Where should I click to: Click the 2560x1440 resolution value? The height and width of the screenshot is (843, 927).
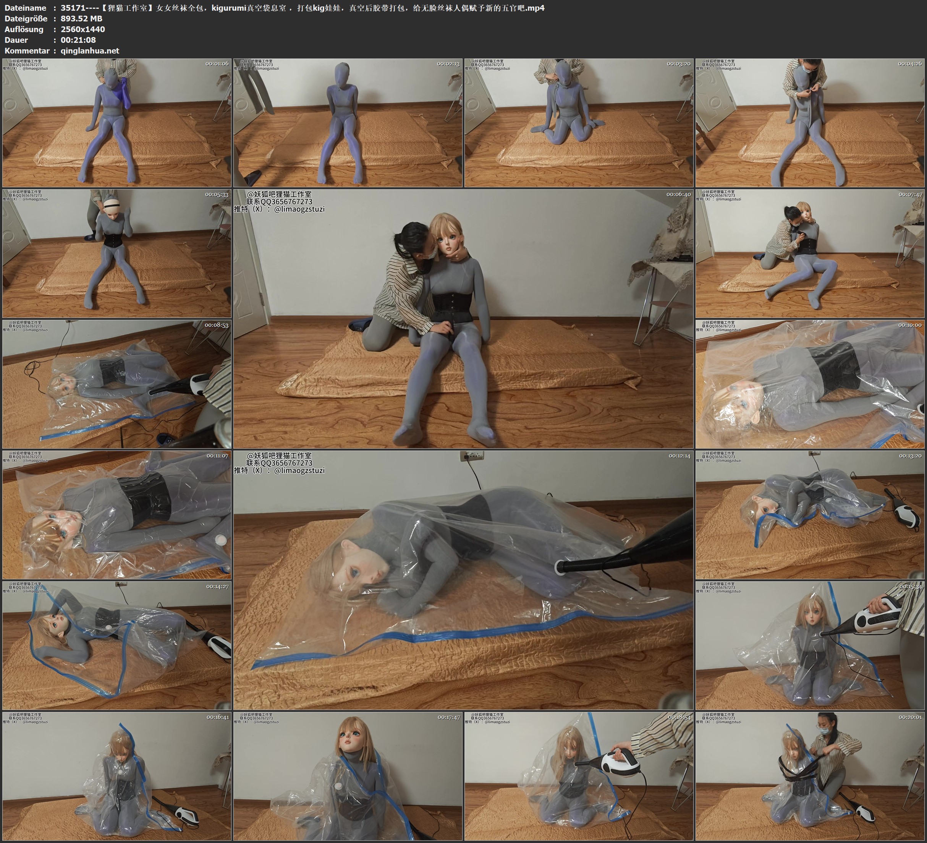click(x=83, y=29)
